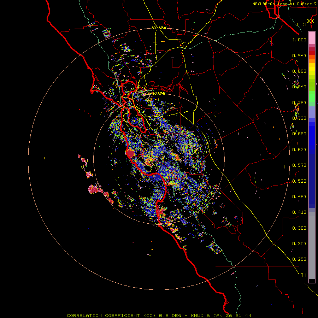
Task: Pick the orange segment of the color bar
Action: click(312, 61)
